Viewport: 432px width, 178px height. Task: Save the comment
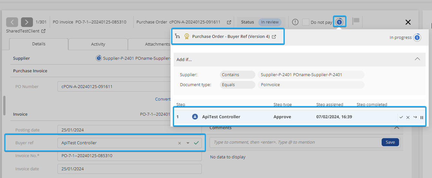tap(390, 142)
